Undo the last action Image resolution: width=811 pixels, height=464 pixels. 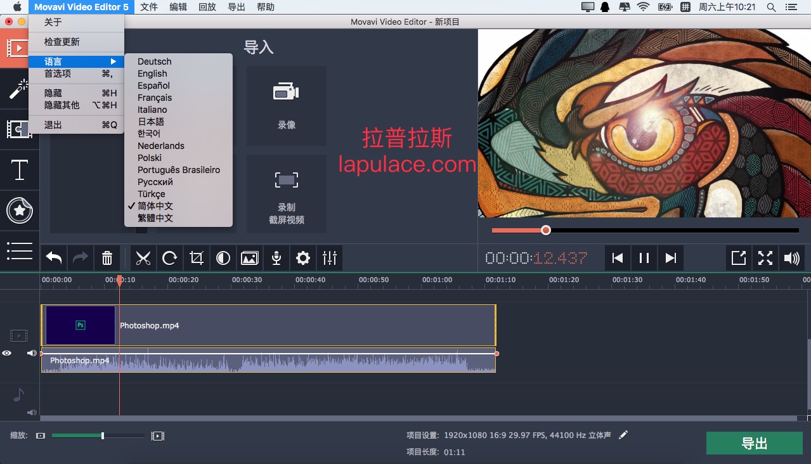click(54, 258)
